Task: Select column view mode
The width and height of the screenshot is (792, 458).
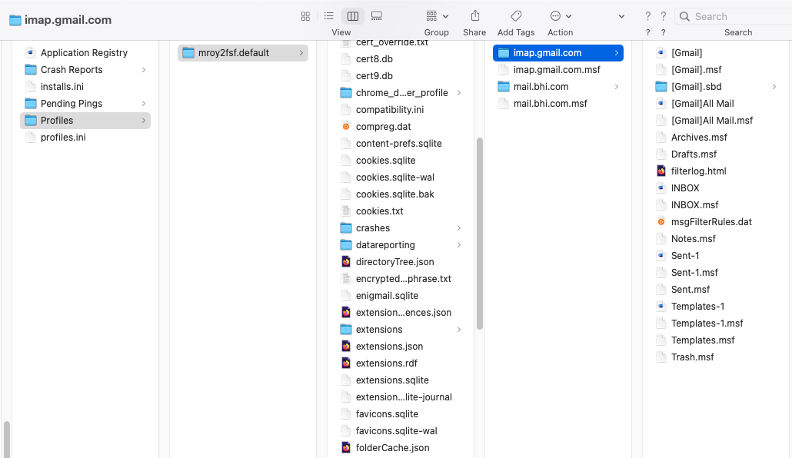Action: [353, 16]
